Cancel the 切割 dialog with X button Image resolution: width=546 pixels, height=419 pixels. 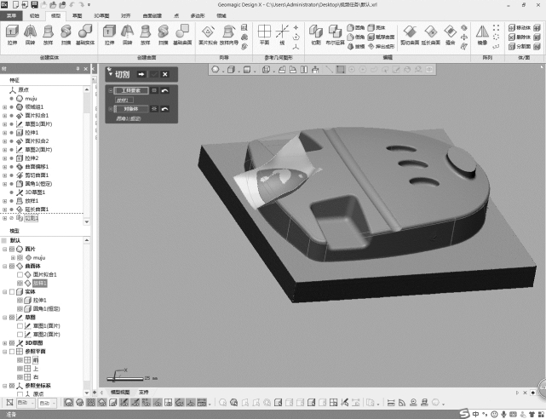pyautogui.click(x=165, y=75)
